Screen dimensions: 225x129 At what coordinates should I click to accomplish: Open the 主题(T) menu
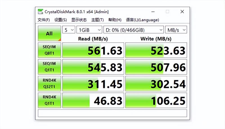click(97, 20)
